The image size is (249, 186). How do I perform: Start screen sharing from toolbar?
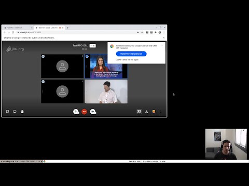tap(15, 112)
